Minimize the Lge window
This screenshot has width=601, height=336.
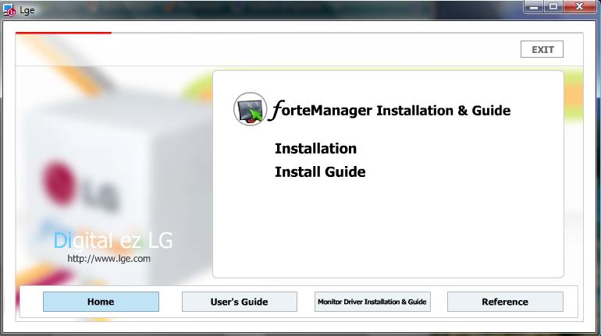(534, 6)
